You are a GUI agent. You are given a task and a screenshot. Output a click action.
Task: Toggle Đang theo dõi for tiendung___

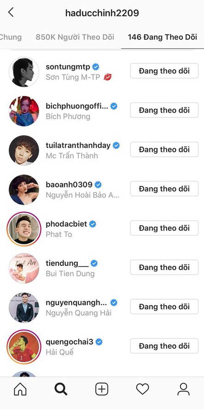(x=164, y=267)
